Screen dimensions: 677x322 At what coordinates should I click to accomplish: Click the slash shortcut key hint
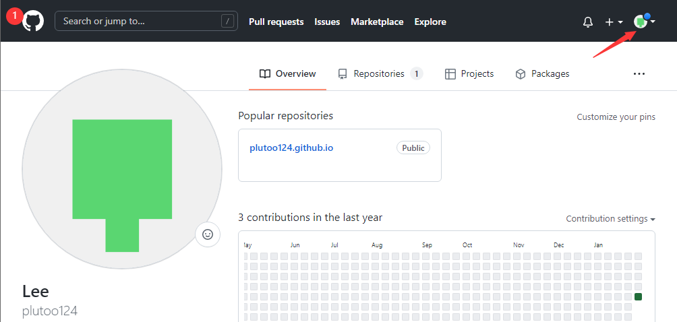(227, 21)
